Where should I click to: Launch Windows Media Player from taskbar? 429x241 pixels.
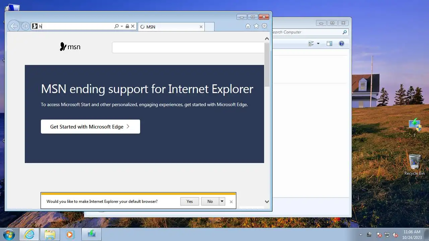70,234
